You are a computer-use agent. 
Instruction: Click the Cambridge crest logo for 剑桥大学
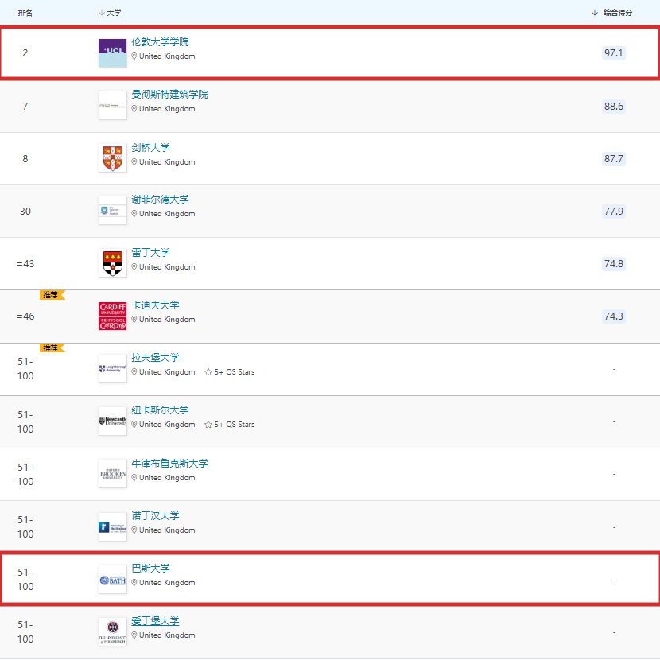pos(112,158)
